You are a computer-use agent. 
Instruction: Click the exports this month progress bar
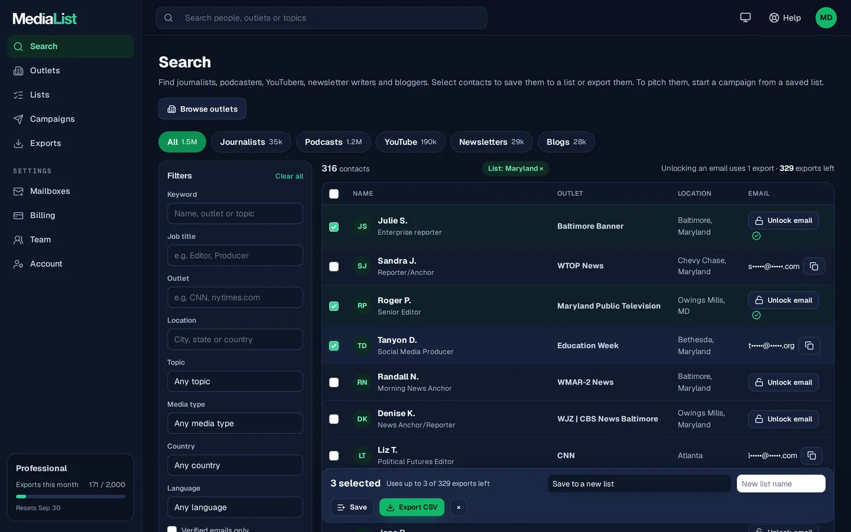(x=70, y=497)
